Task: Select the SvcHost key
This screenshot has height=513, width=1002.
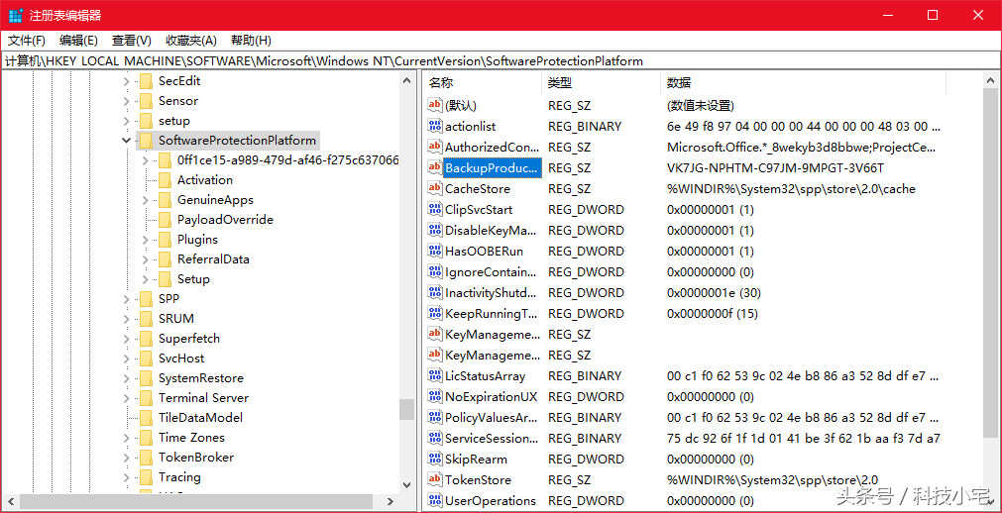Action: tap(181, 359)
